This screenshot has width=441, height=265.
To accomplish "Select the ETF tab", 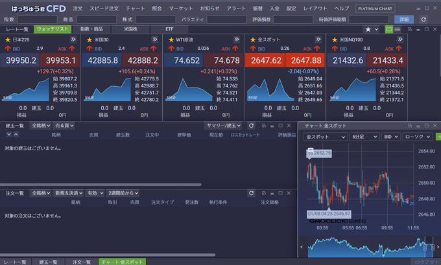I will tap(169, 29).
